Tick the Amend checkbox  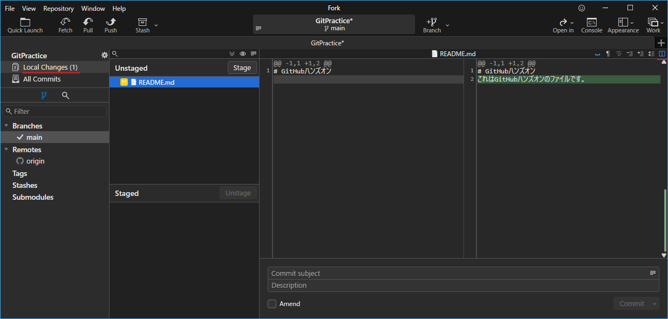pyautogui.click(x=272, y=304)
